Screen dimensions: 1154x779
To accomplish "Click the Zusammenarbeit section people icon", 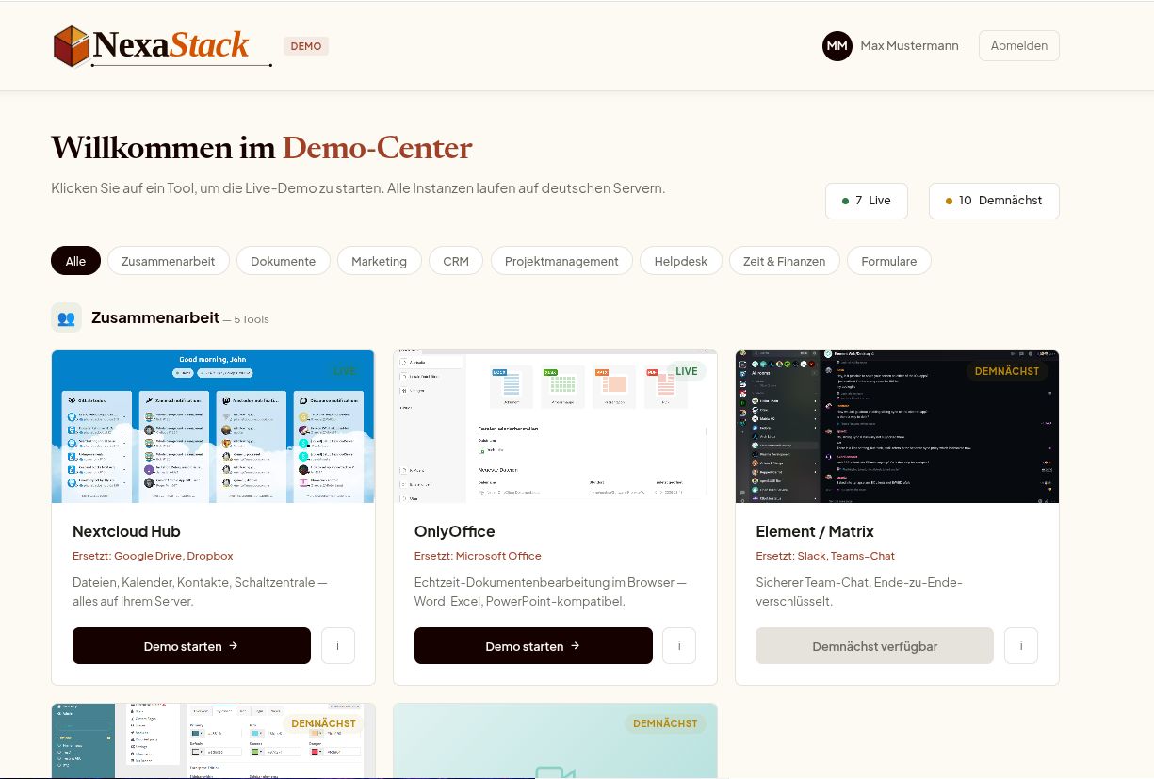I will pos(66,317).
